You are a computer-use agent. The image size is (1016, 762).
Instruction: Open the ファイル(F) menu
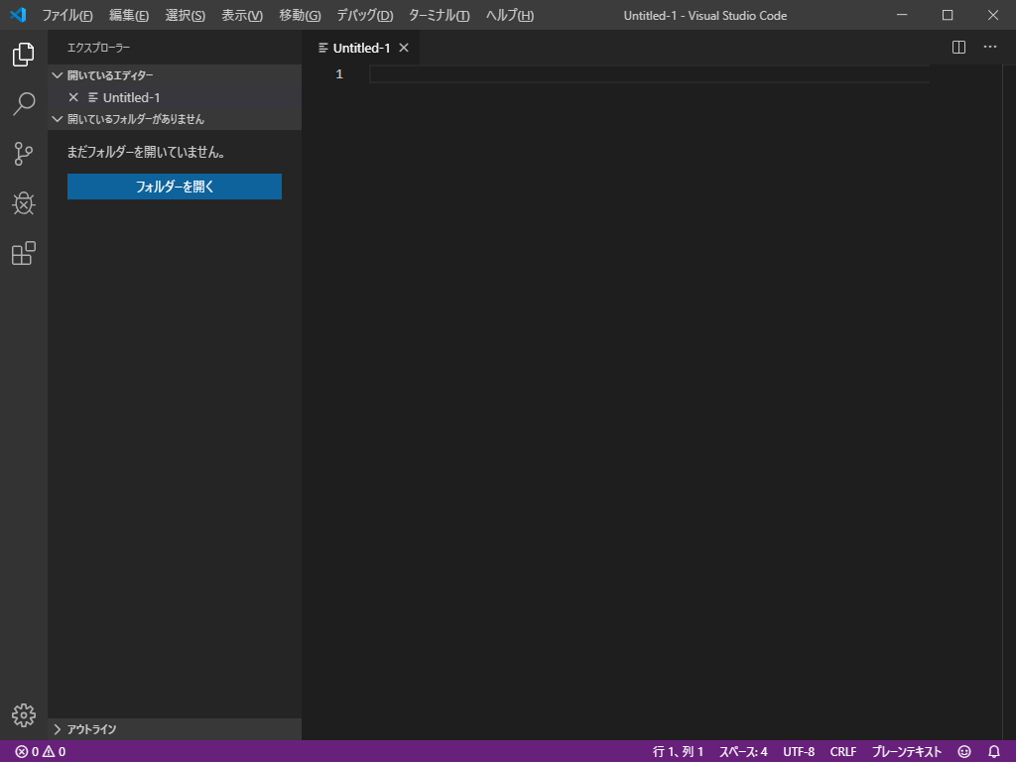[67, 15]
